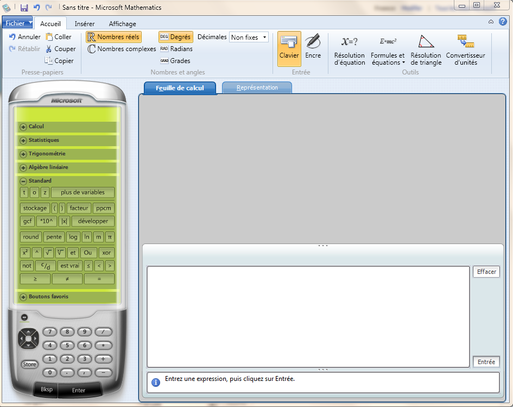This screenshot has height=407, width=513.
Task: Select Nombres complexes mode
Action: point(122,49)
